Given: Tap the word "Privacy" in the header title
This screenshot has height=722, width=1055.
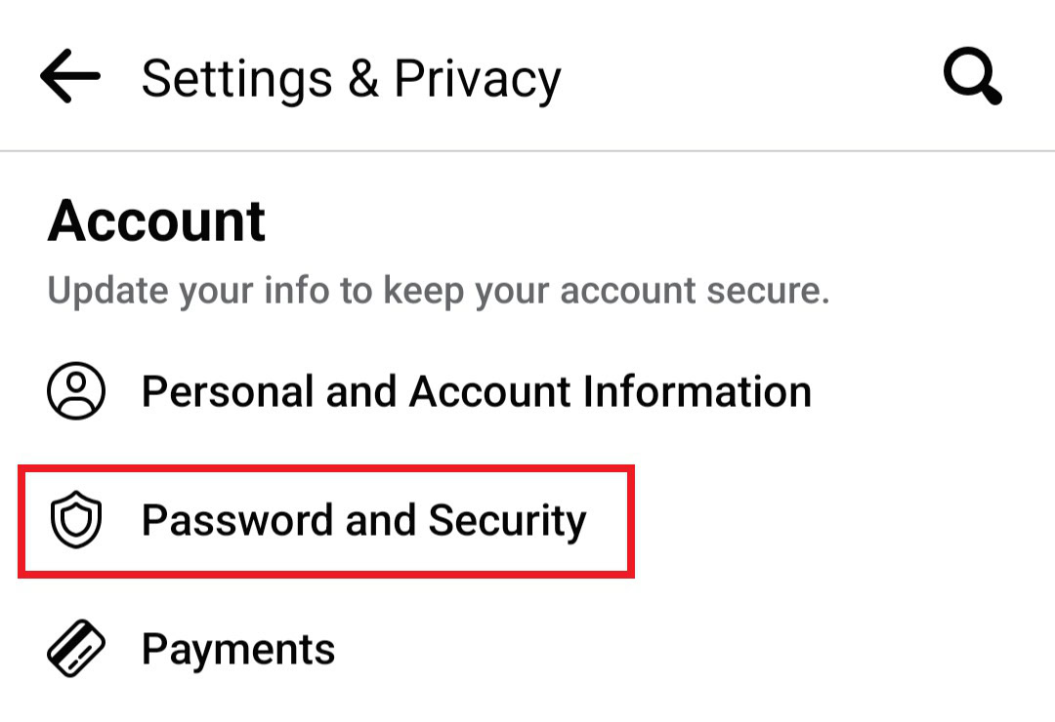Looking at the screenshot, I should pos(477,78).
